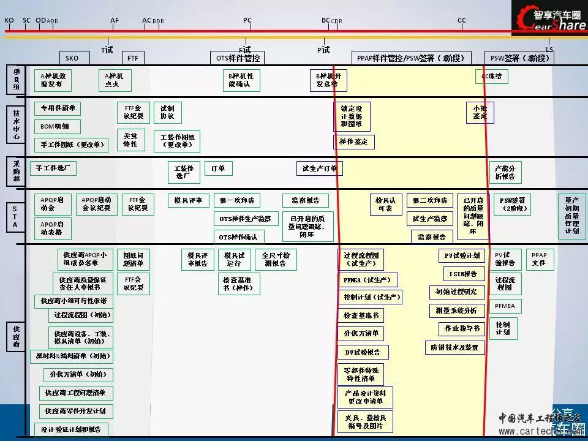Viewport: 588px width, 441px height.
Task: Select the CC milestone on the timeline
Action: coord(461,20)
